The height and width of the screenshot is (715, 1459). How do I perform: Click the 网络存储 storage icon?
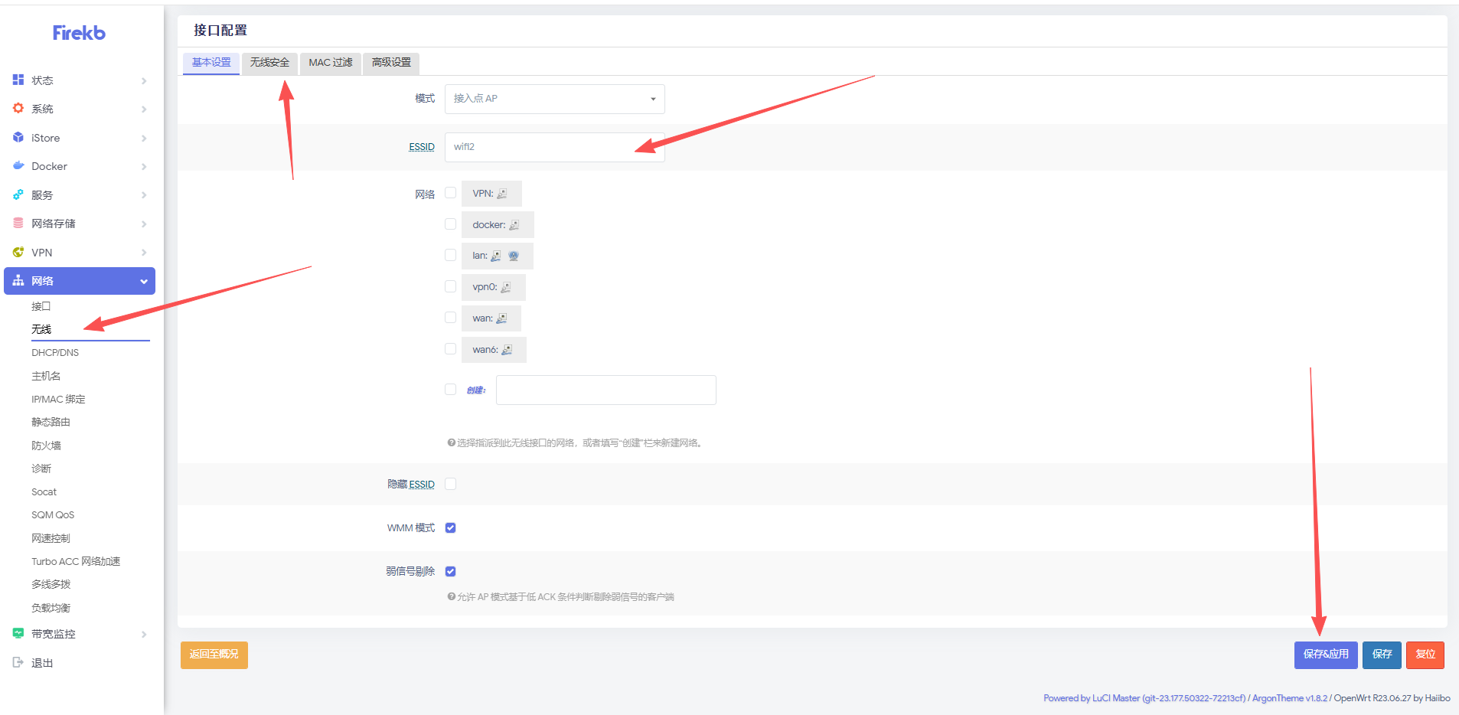pyautogui.click(x=18, y=223)
